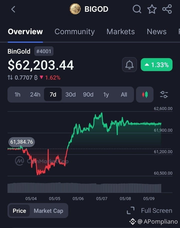The width and height of the screenshot is (180, 228).
Task: Tap the 62,600.00 axis label
Action: [x=163, y=109]
